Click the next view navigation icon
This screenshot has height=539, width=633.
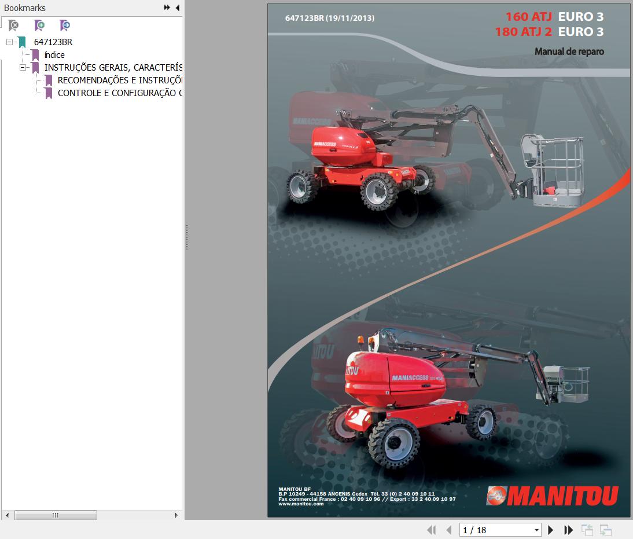pos(606,530)
